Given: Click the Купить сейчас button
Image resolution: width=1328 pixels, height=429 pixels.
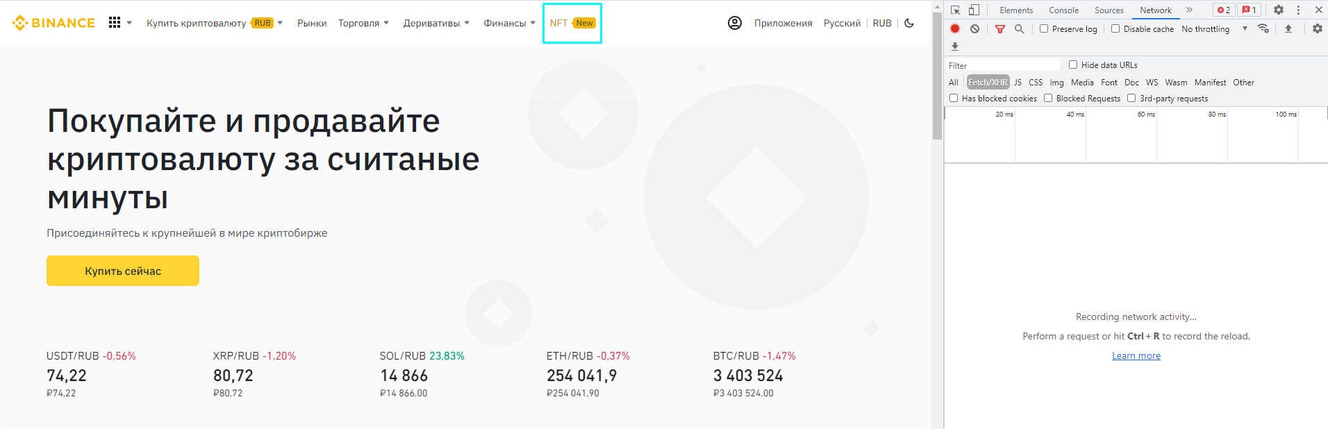Looking at the screenshot, I should pos(123,271).
